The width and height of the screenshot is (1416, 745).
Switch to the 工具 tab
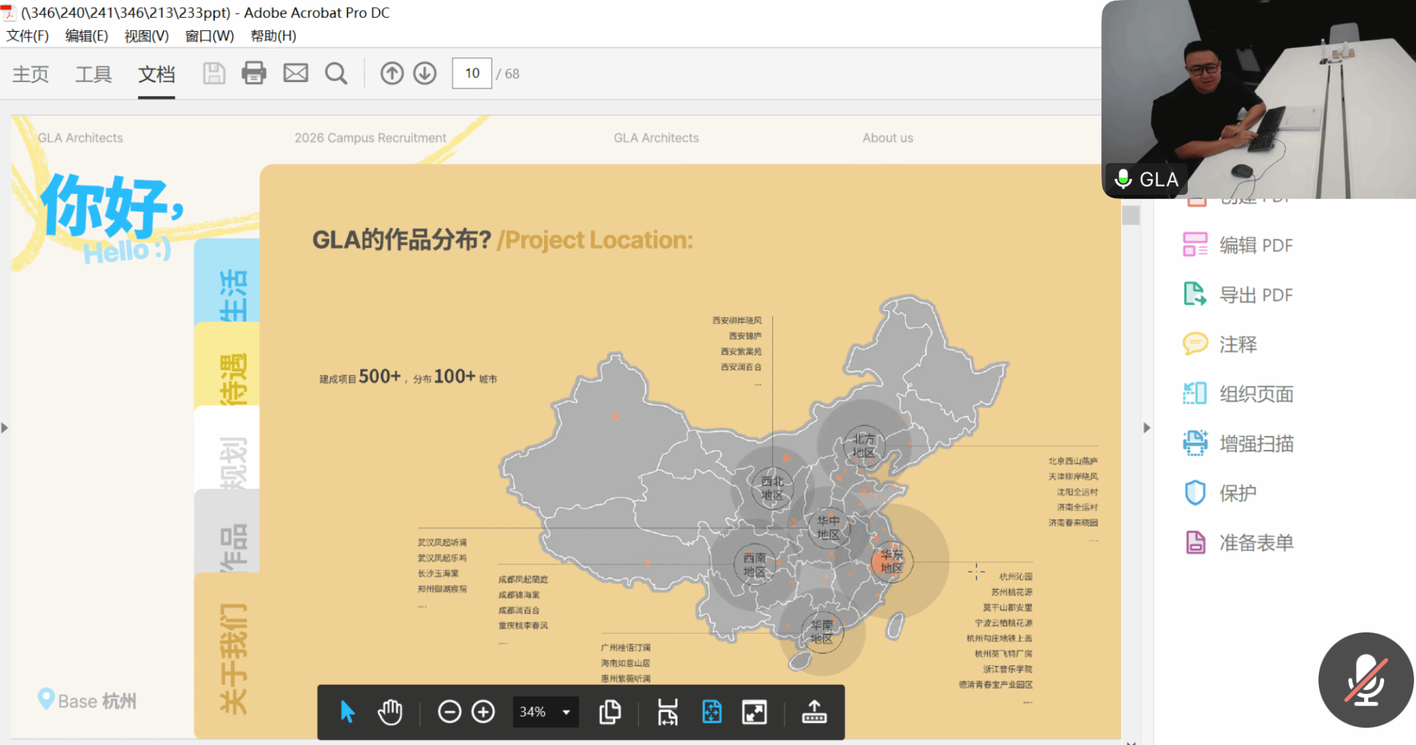93,74
